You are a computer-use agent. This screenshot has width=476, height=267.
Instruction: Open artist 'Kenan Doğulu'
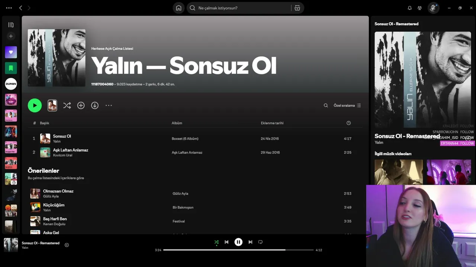(54, 224)
